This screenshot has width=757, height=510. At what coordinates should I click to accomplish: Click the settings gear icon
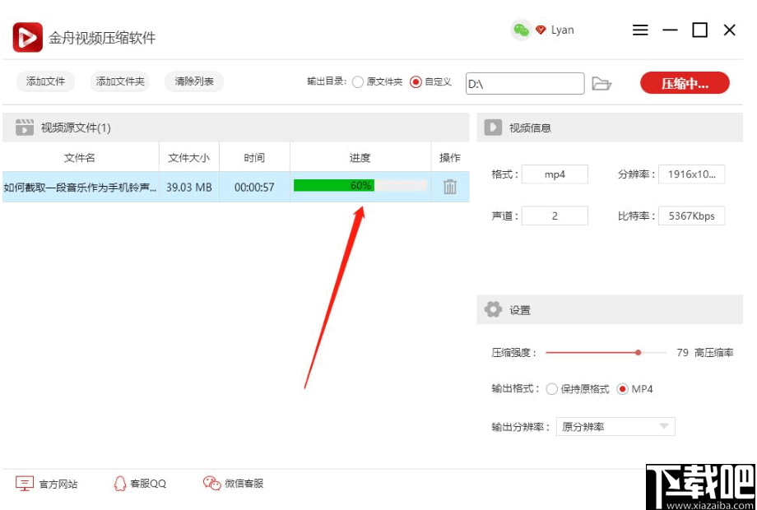pos(493,309)
